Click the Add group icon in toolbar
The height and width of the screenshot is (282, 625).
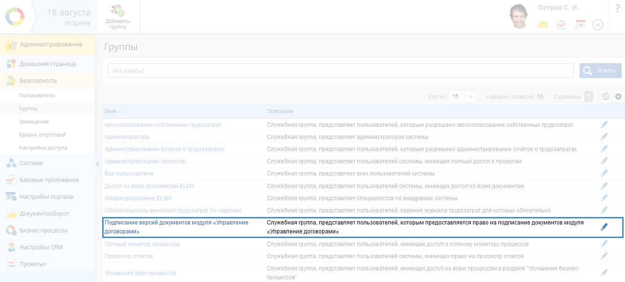click(x=117, y=11)
